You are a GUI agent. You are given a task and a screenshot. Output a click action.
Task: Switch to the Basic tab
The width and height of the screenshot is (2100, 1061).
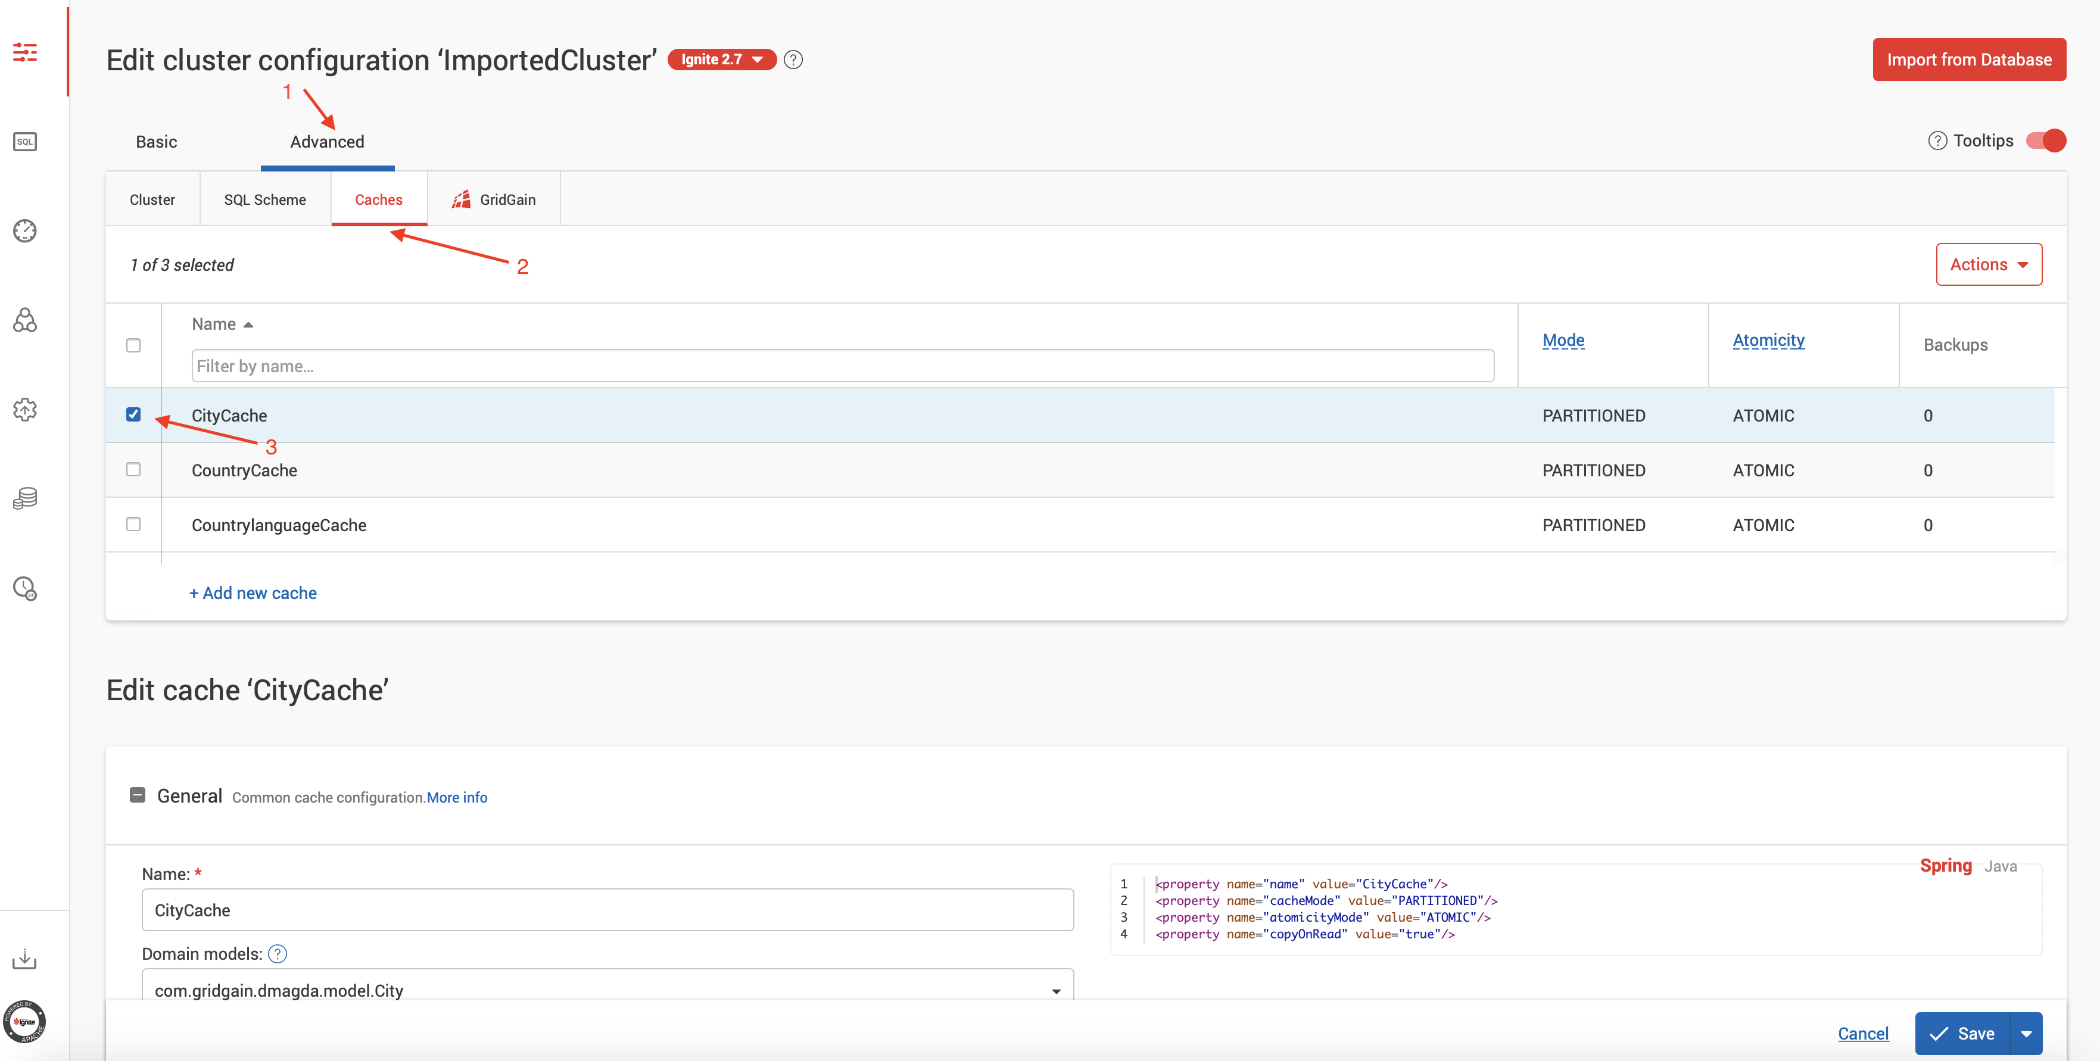pos(155,142)
